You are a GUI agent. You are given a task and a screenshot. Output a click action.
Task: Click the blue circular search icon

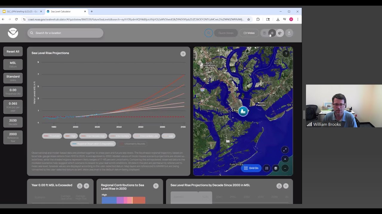click(209, 33)
